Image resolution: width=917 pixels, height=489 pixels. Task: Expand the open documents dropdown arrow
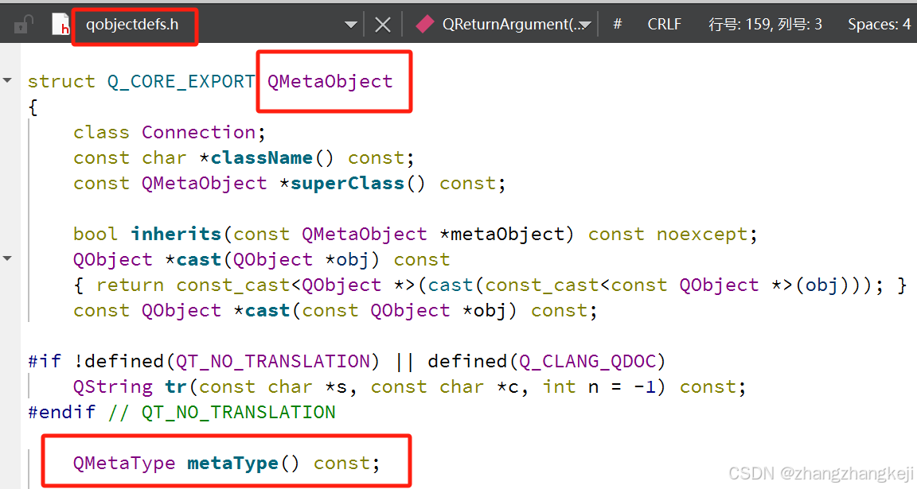tap(350, 25)
